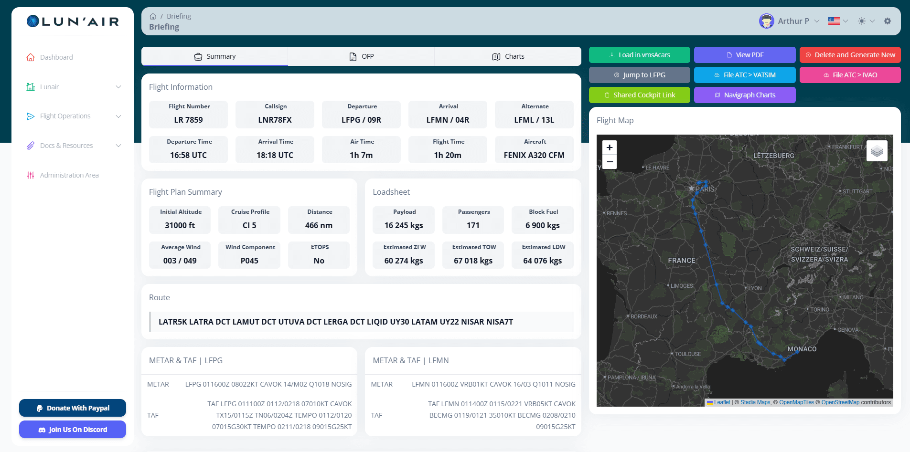Go to Dashboard in the sidebar

coord(56,57)
